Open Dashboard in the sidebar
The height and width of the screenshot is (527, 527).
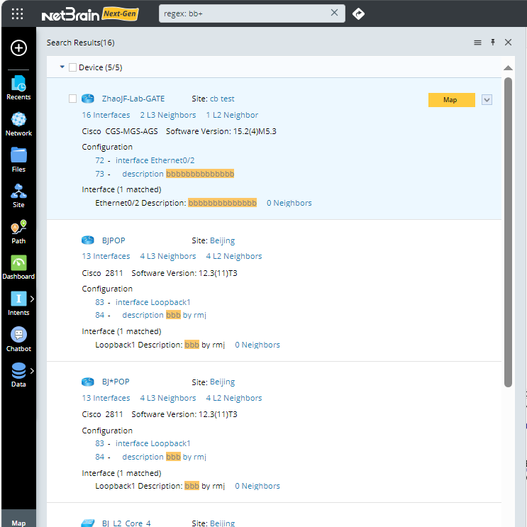(18, 267)
